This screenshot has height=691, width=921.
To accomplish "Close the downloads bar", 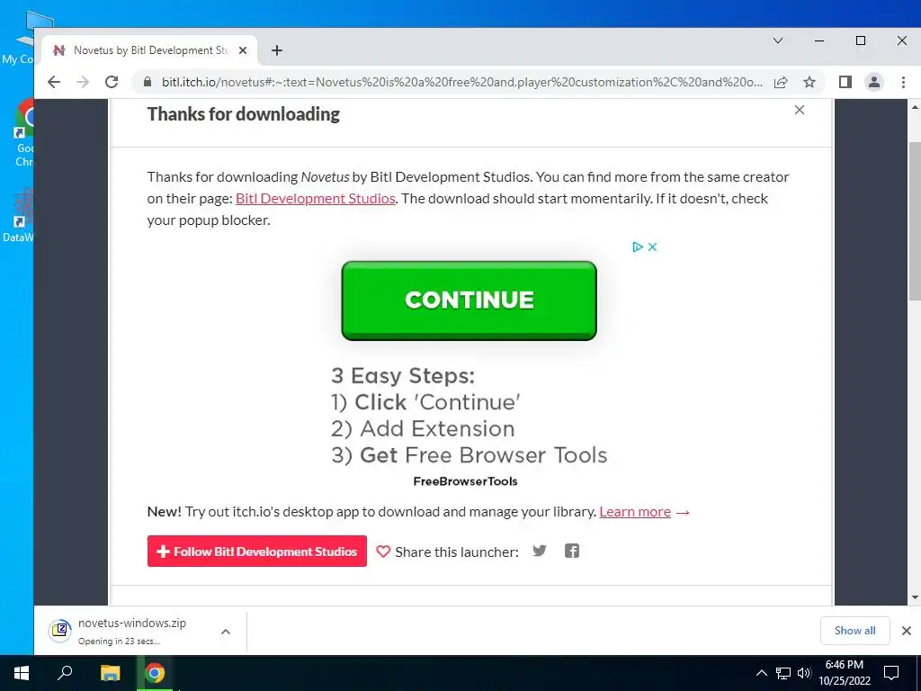I will (x=907, y=631).
